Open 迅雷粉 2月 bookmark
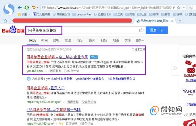The width and height of the screenshot is (196, 126). 103,14
